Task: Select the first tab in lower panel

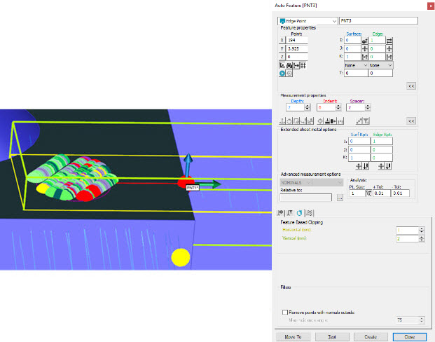Action: [282, 212]
